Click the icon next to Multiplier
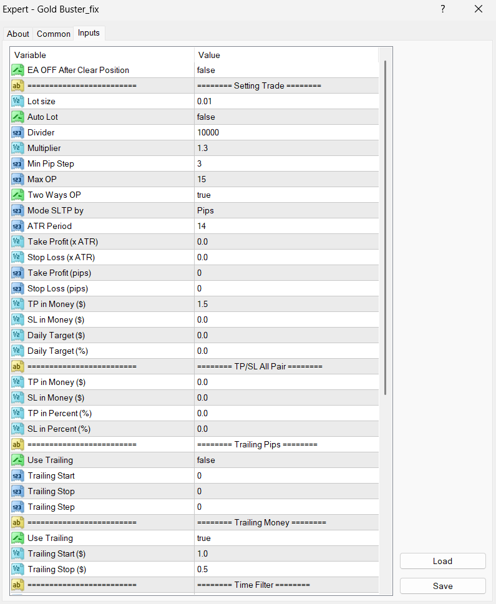 [x=17, y=148]
